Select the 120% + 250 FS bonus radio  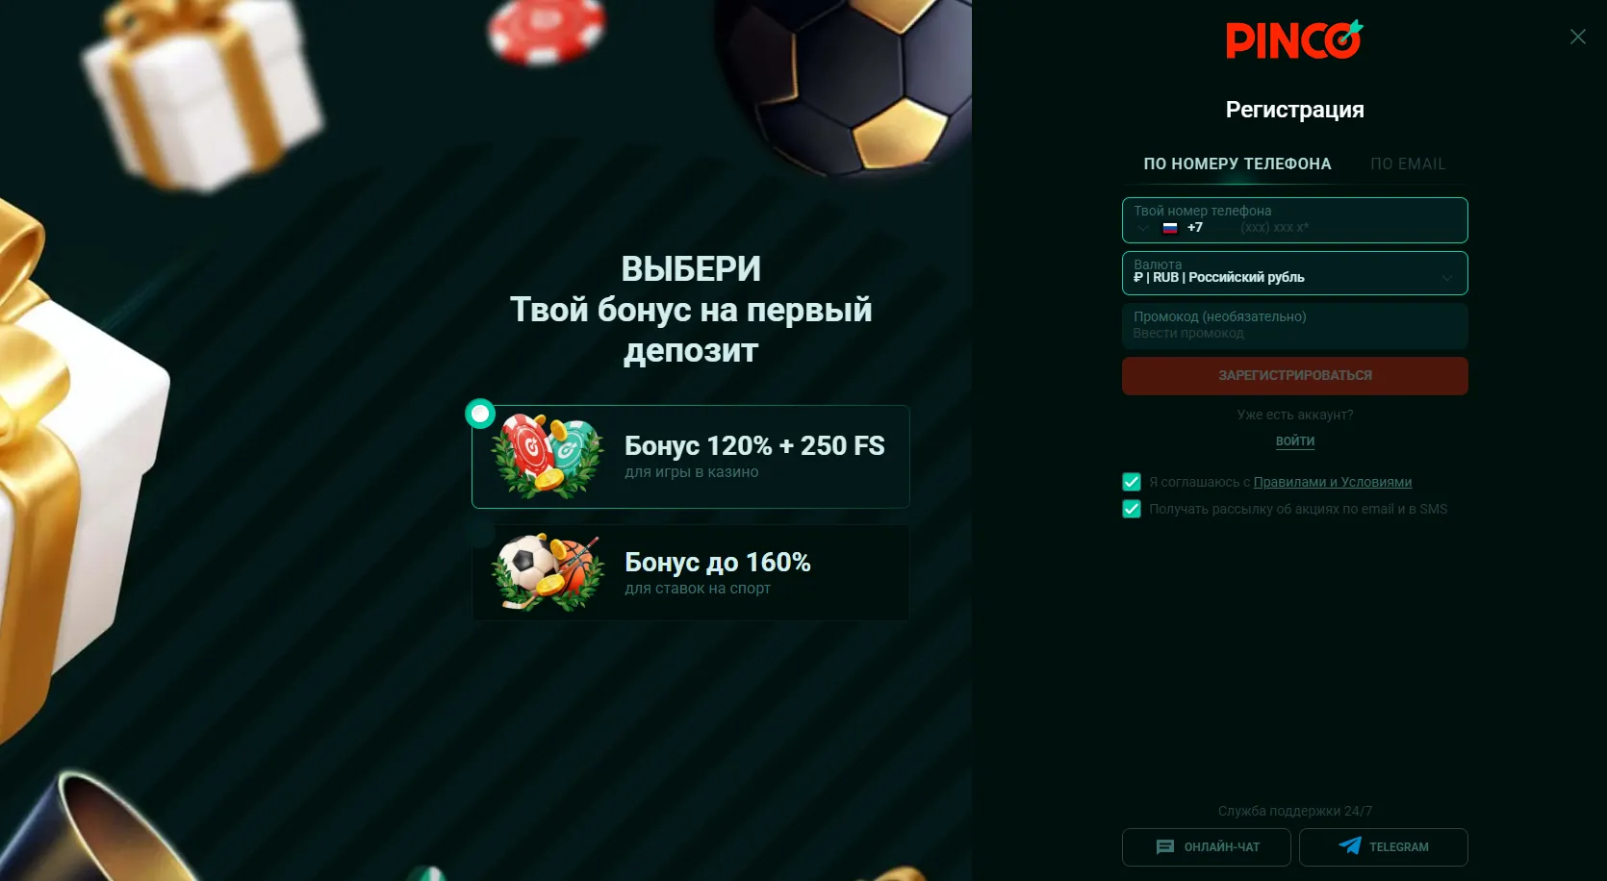[480, 414]
